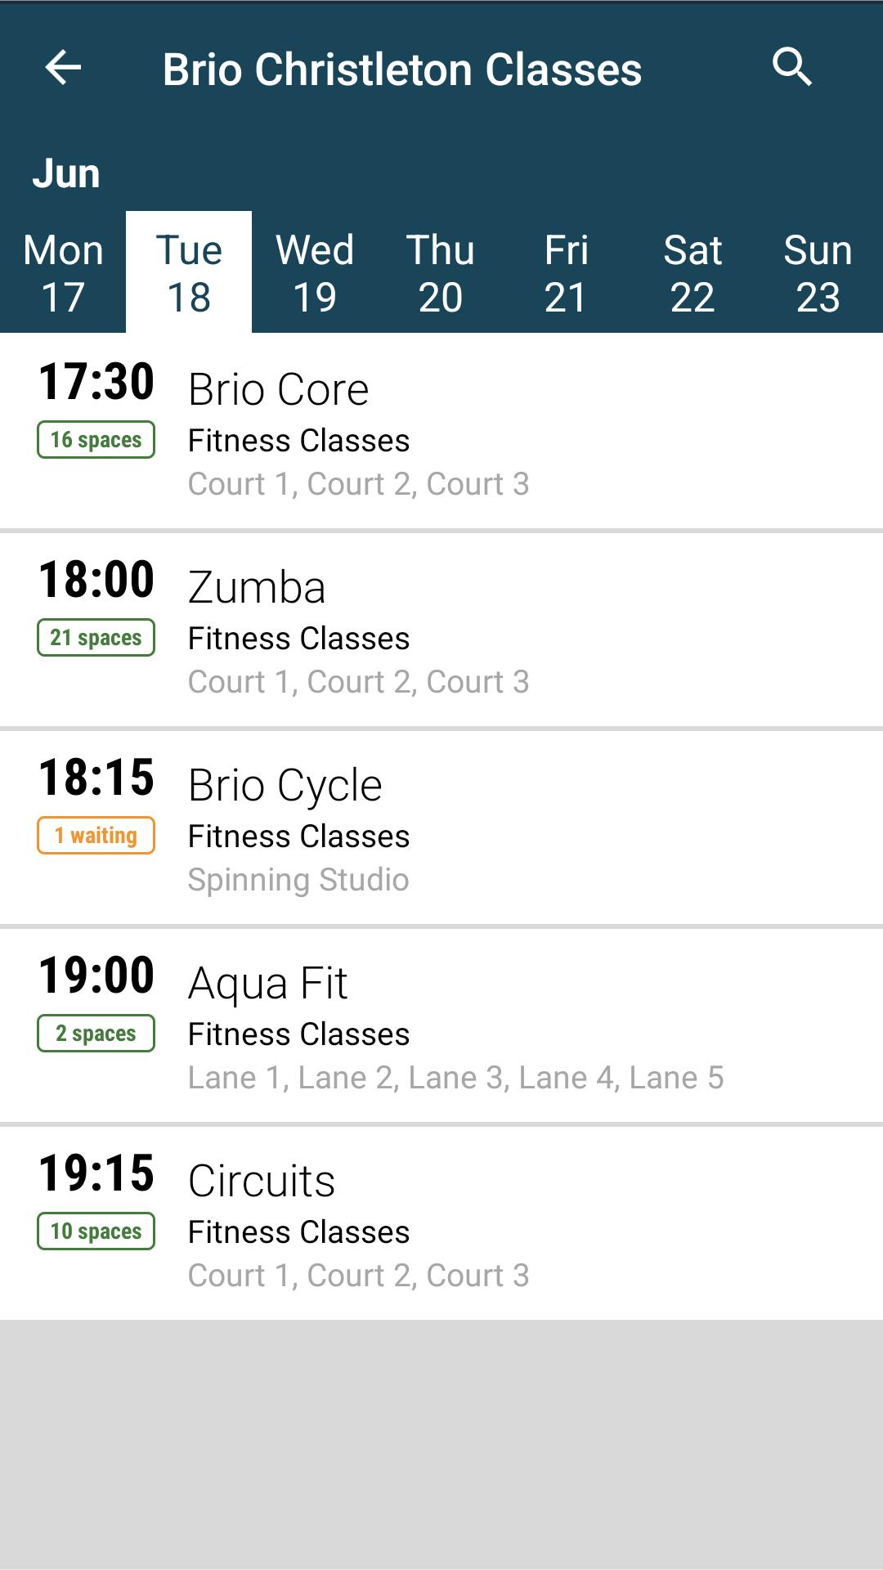Open the Circuits class at 19:15
Image resolution: width=883 pixels, height=1570 pixels.
(441, 1223)
